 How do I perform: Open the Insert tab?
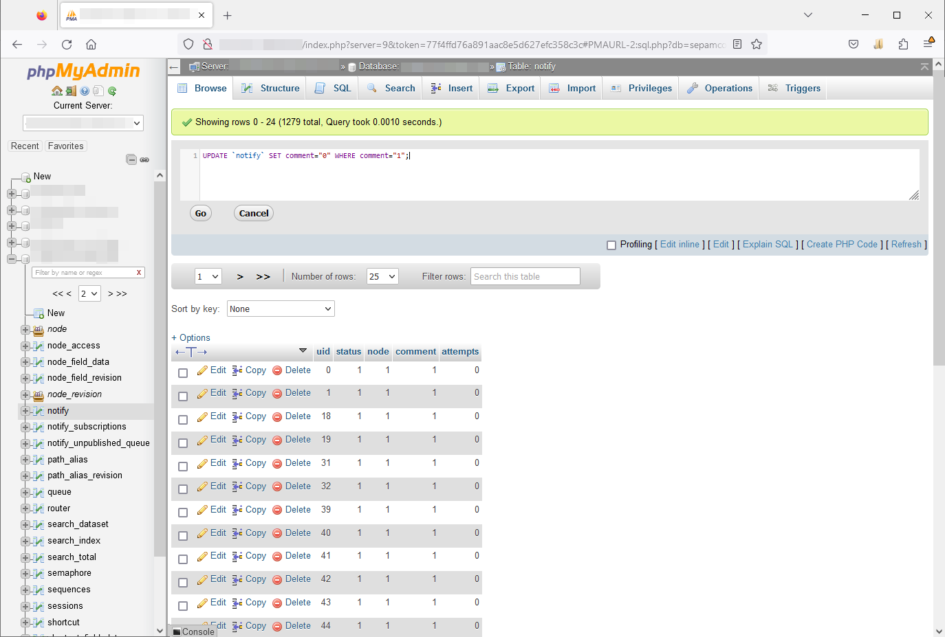(x=452, y=88)
